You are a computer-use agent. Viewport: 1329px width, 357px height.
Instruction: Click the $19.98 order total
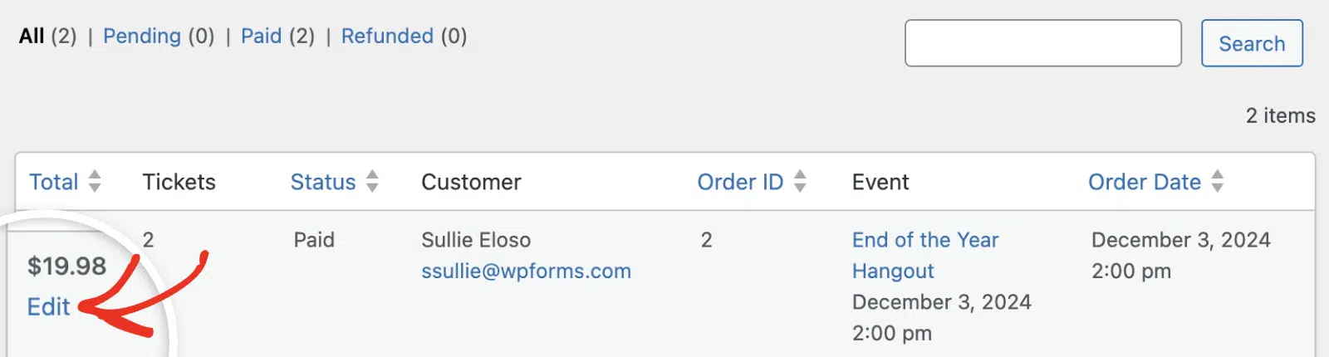coord(66,266)
